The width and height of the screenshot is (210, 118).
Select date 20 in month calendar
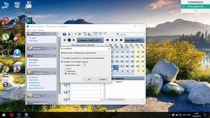tap(121, 63)
